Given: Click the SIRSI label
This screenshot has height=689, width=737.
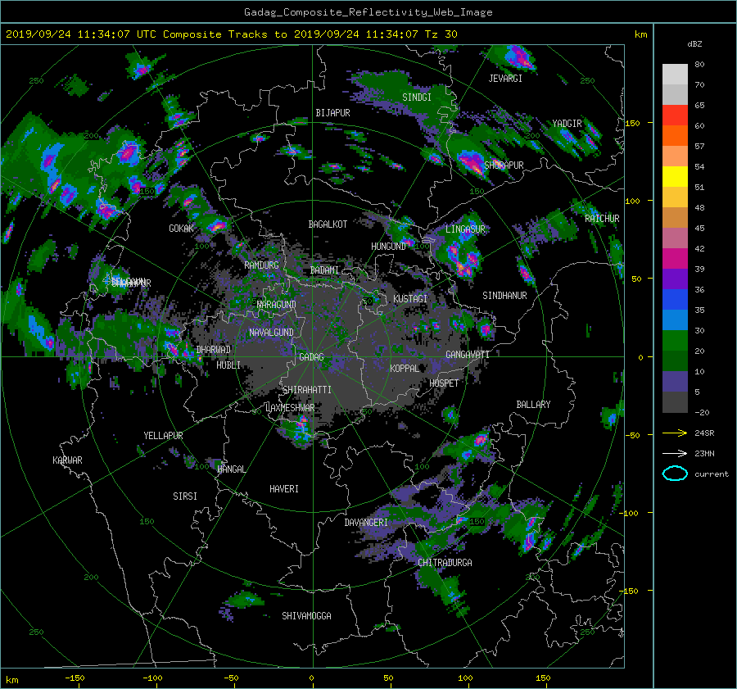Looking at the screenshot, I should point(185,496).
